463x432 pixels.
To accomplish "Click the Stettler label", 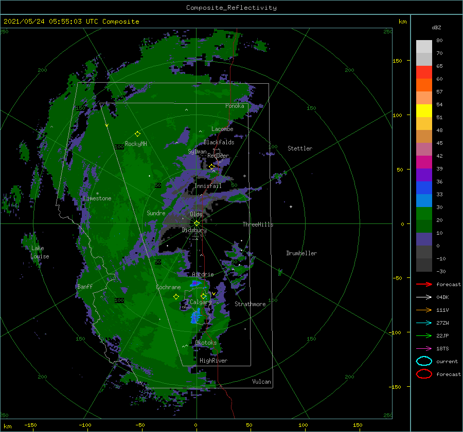I will coord(300,148).
